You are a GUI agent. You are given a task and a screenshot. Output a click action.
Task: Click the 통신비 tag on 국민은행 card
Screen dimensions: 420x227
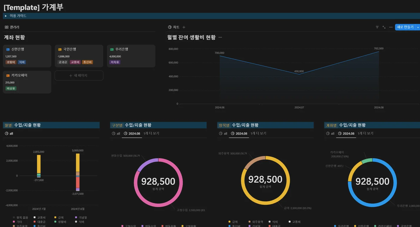(87, 62)
